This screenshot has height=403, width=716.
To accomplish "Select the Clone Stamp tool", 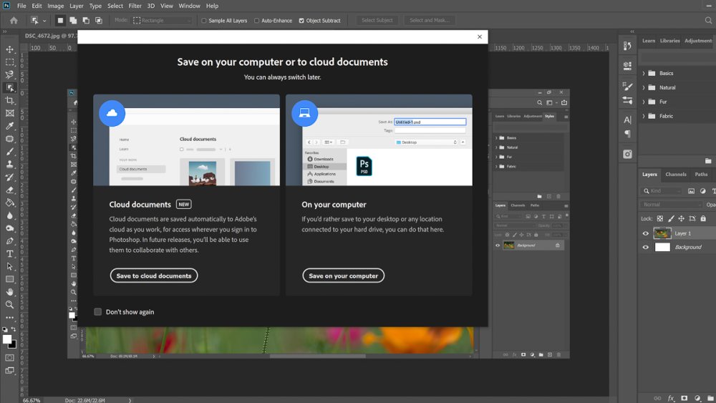I will [9, 165].
